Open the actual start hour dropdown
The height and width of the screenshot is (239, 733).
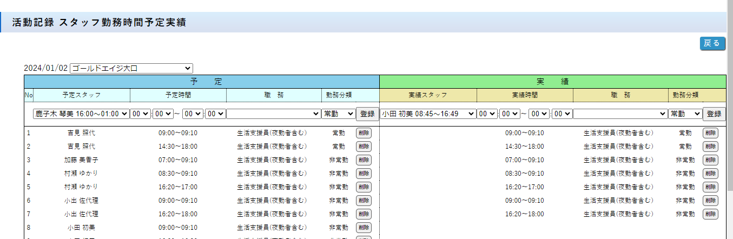point(487,114)
